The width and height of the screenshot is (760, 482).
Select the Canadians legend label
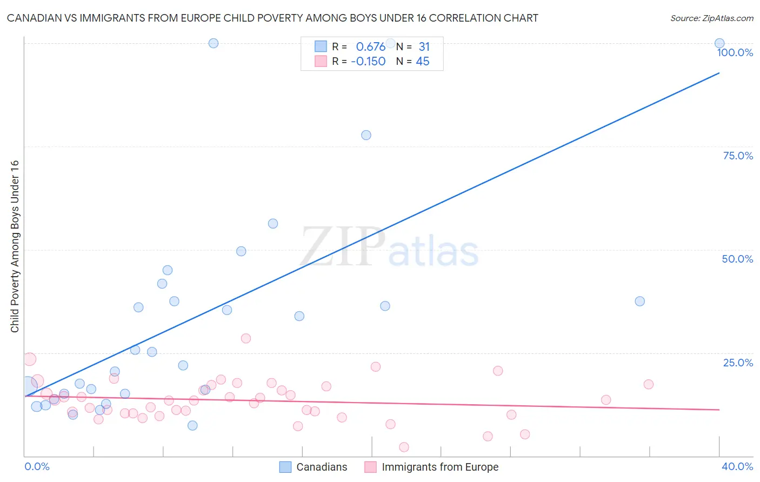[x=322, y=467]
